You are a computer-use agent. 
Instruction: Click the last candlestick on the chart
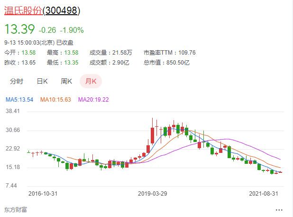click(x=280, y=172)
